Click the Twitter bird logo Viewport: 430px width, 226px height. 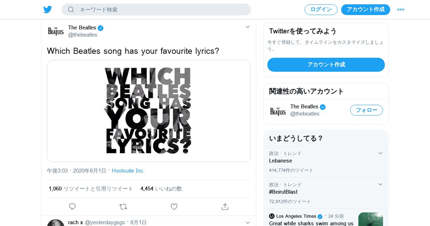pyautogui.click(x=48, y=9)
